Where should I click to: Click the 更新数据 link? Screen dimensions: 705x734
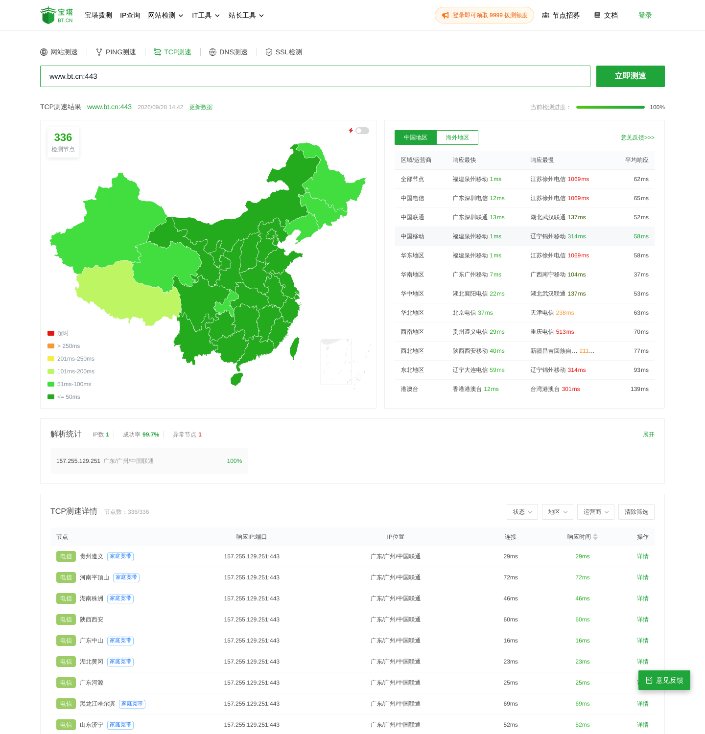pyautogui.click(x=201, y=107)
